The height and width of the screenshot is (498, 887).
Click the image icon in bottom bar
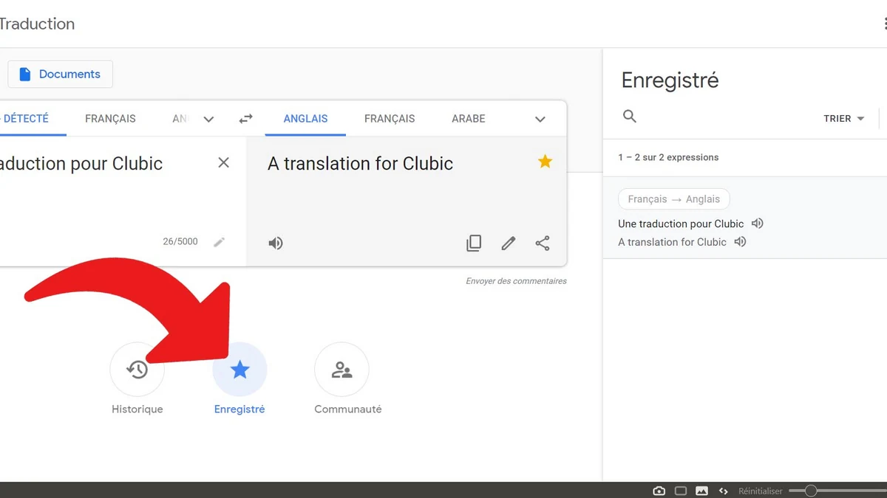pos(701,491)
